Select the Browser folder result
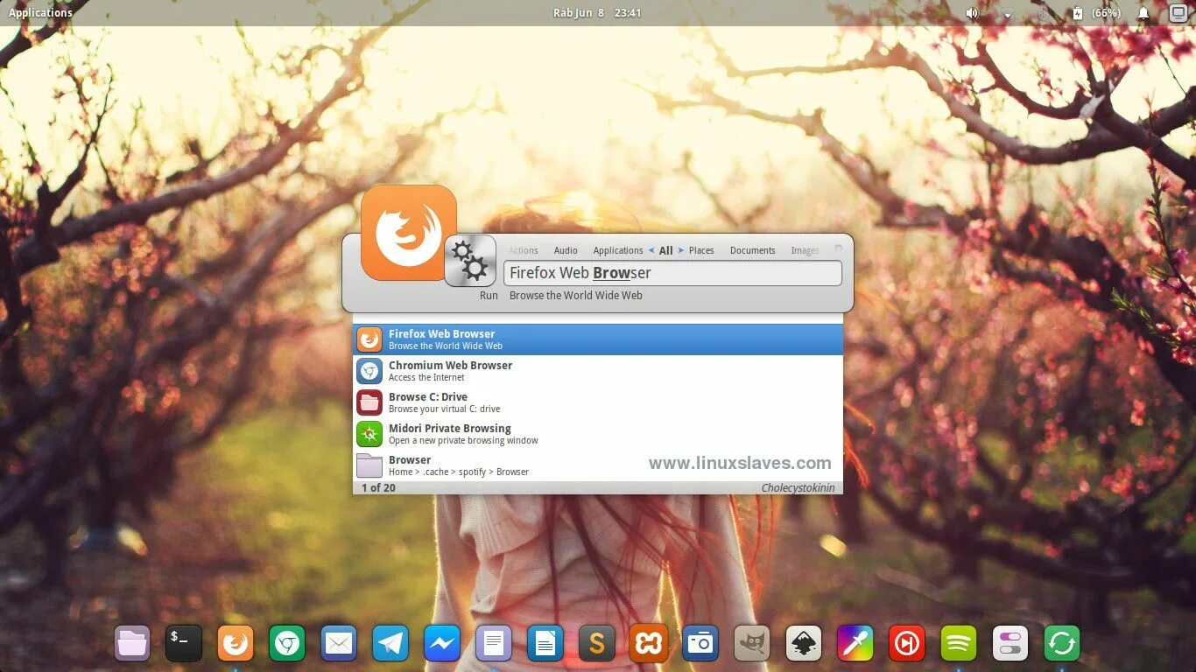Screen dimensions: 1196x672 598,465
